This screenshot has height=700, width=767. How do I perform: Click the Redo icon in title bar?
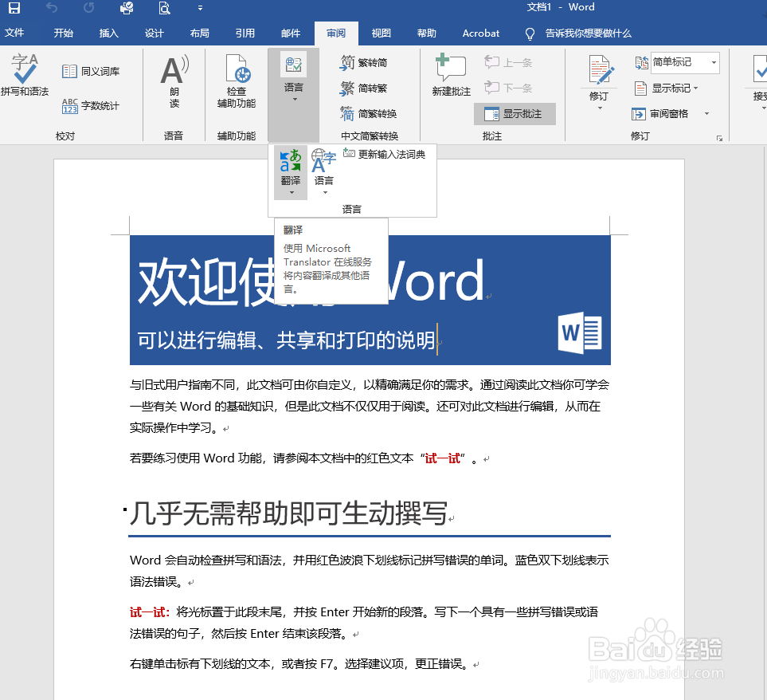pos(88,8)
